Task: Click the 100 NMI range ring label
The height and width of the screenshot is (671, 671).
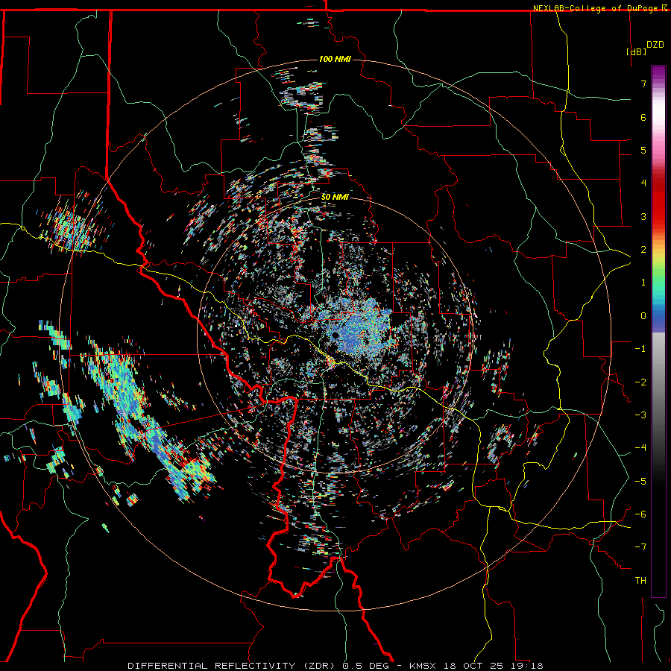Action: [335, 59]
